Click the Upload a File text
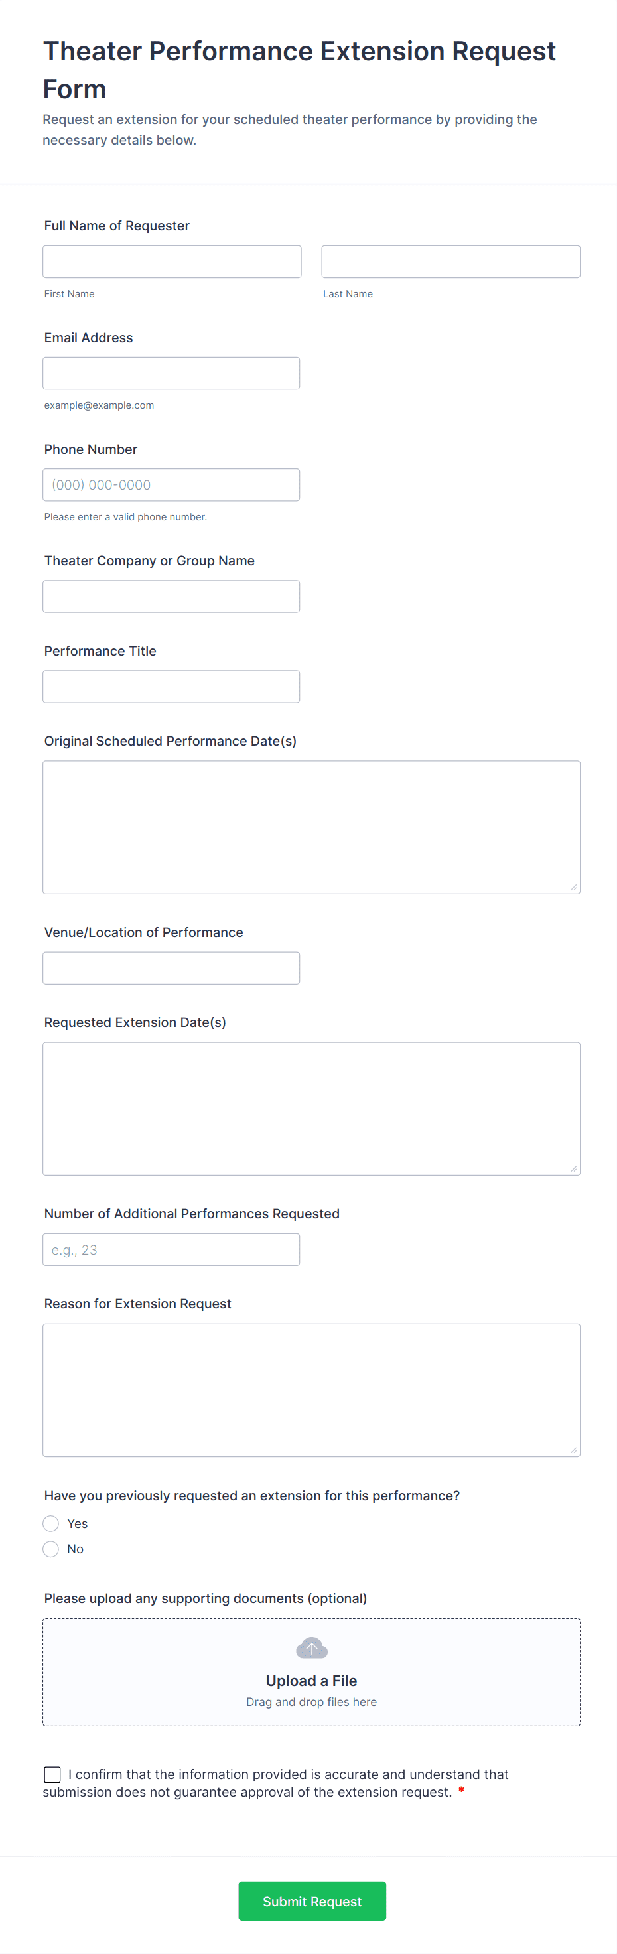This screenshot has width=617, height=1954. pyautogui.click(x=311, y=1680)
